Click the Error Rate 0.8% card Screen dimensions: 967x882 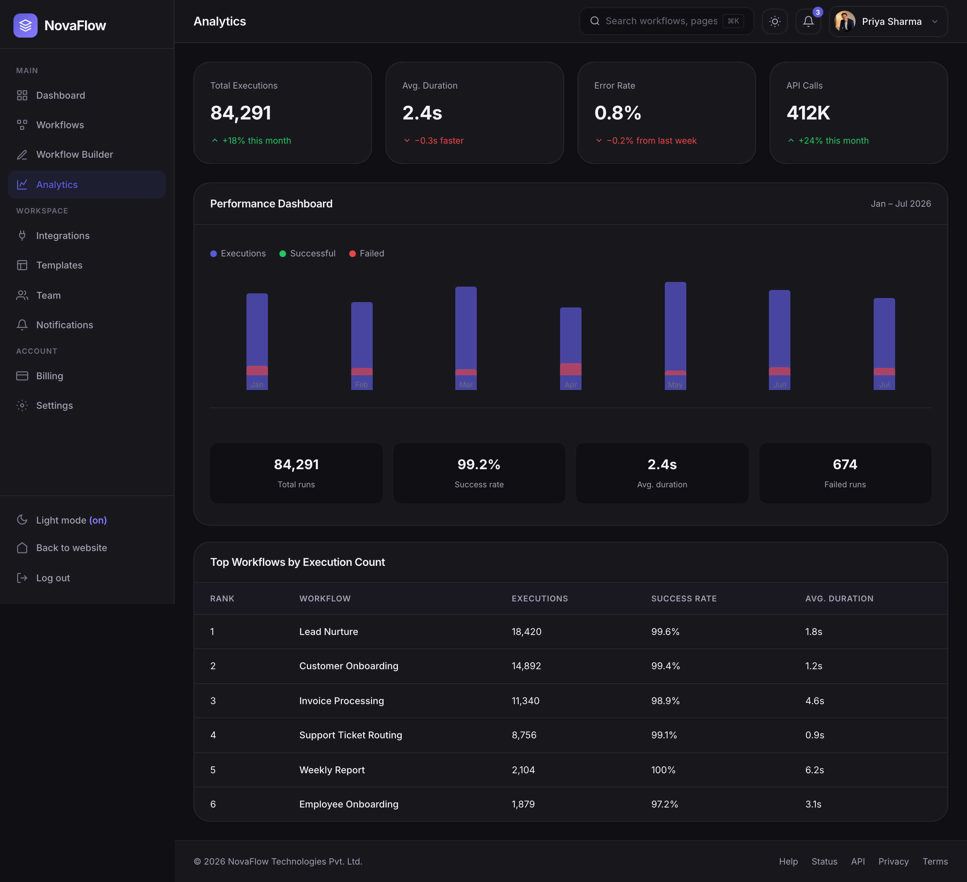(x=666, y=113)
